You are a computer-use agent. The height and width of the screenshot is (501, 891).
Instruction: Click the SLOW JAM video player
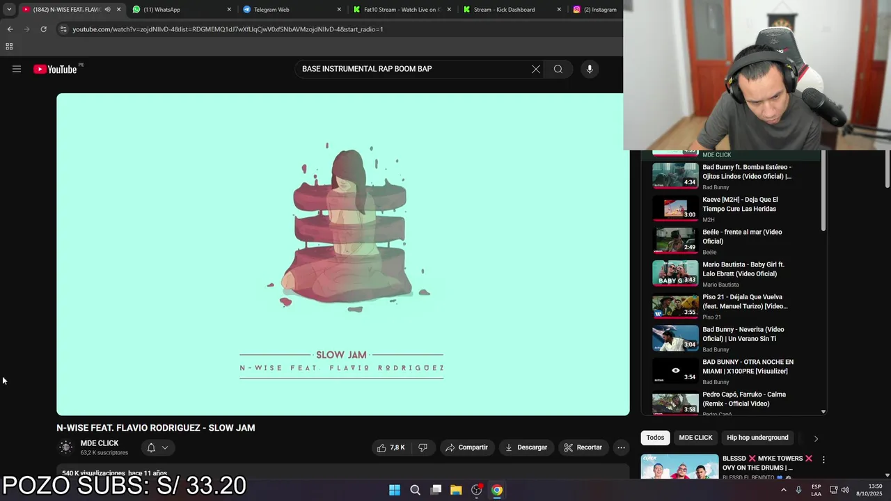point(342,255)
